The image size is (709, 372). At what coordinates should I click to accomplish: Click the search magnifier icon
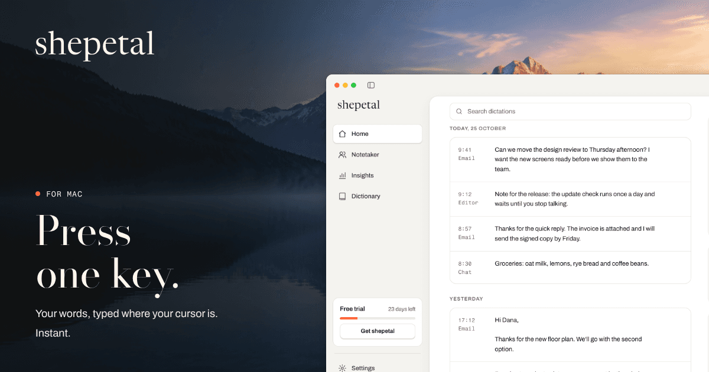459,111
